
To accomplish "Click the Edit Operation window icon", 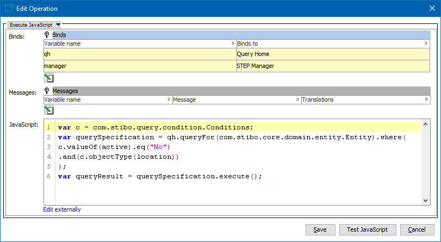I will (8, 9).
